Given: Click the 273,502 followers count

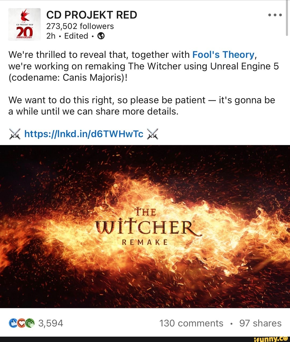Looking at the screenshot, I should 80,26.
